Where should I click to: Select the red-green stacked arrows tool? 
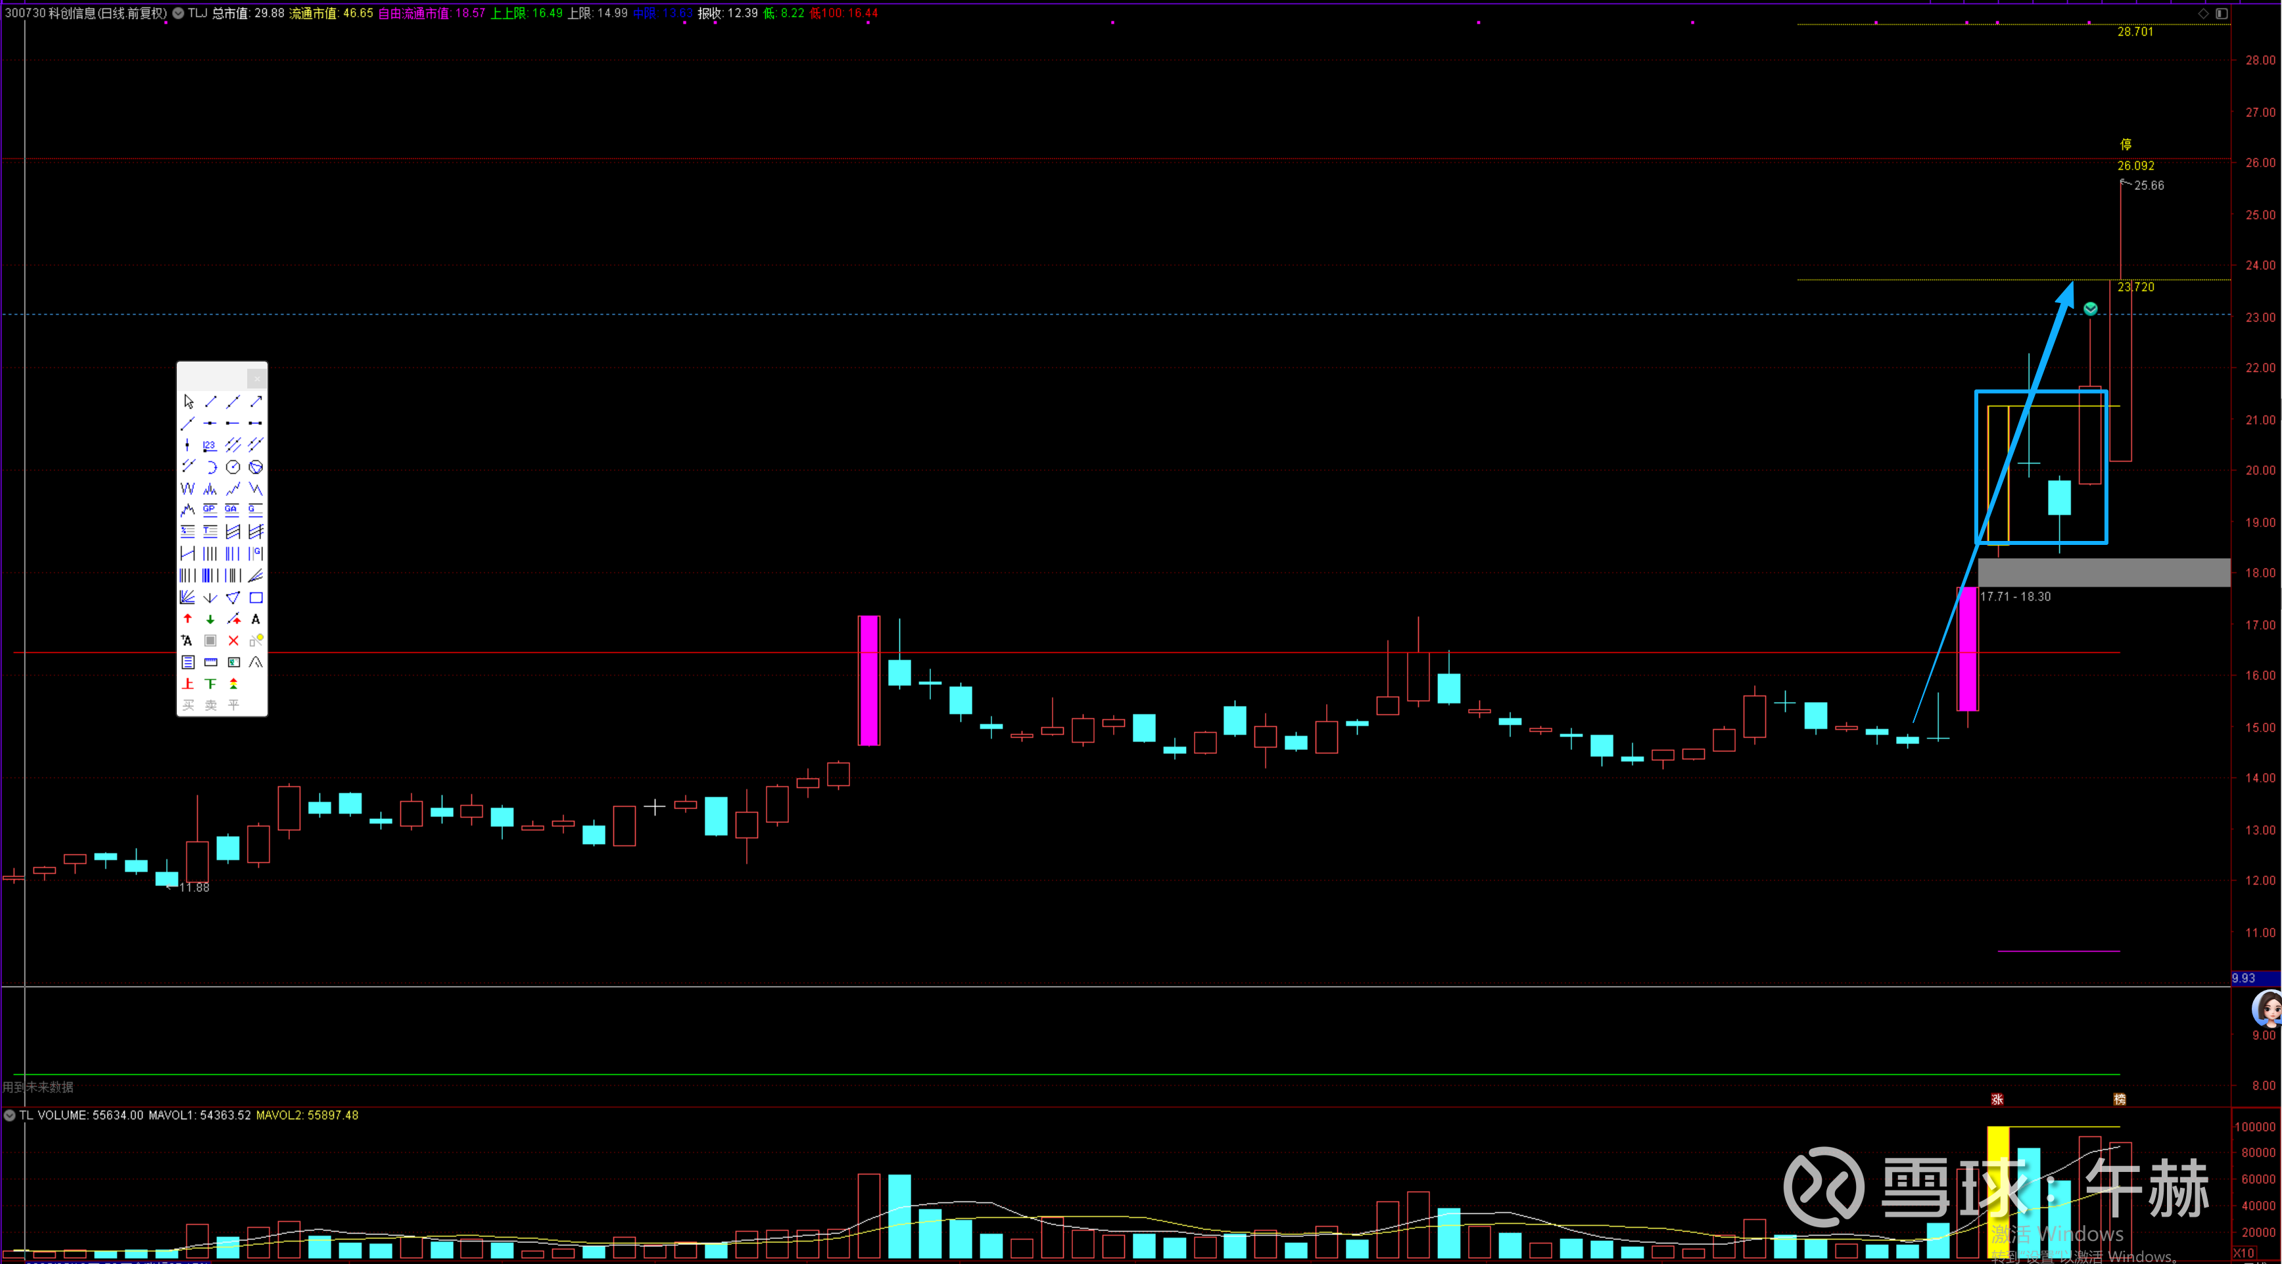pos(233,684)
